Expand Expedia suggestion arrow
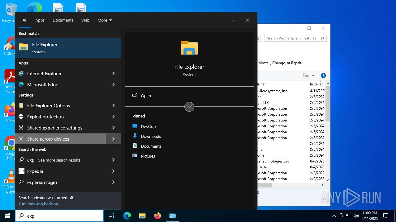The width and height of the screenshot is (396, 222). tap(114, 171)
